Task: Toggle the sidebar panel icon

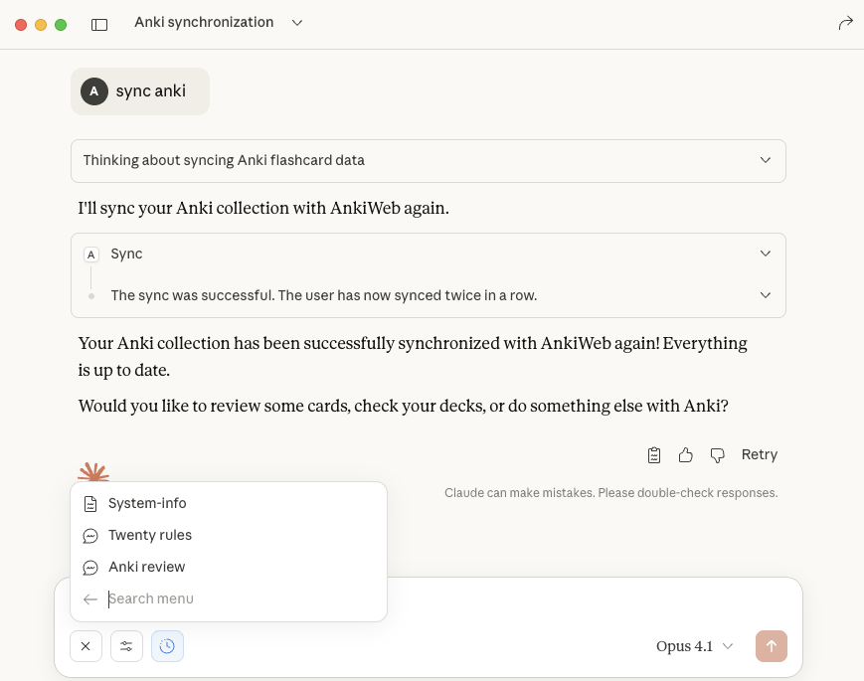Action: [99, 24]
